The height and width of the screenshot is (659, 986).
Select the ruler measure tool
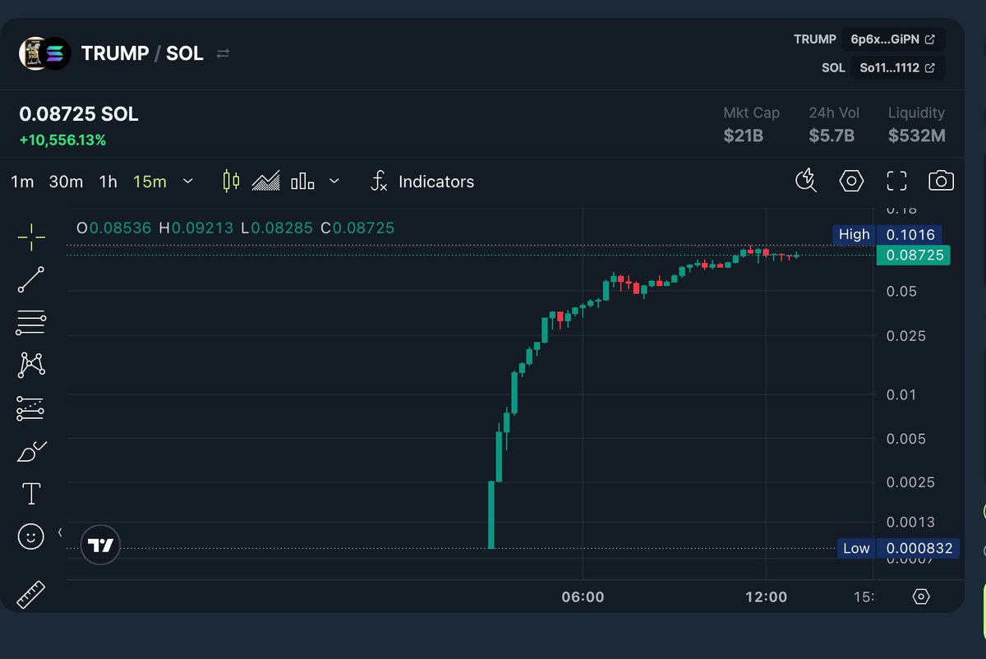31,594
